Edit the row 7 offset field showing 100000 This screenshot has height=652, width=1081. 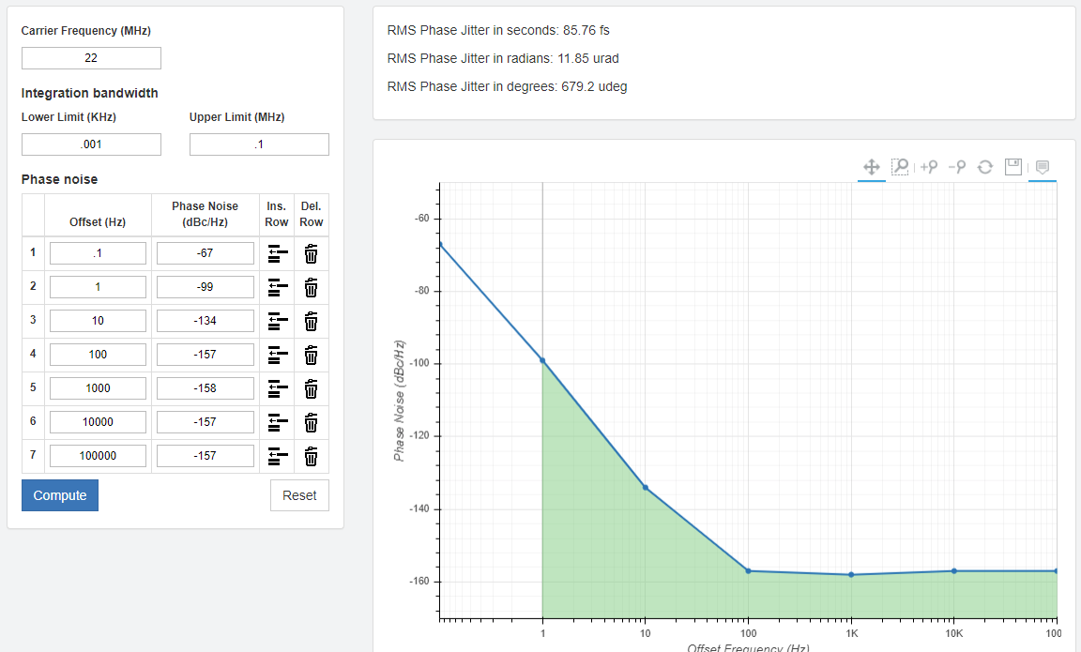coord(98,456)
